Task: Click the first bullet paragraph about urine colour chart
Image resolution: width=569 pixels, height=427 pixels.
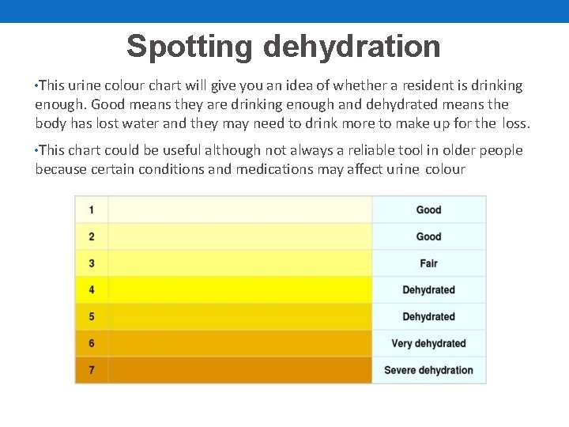Action: 282,104
